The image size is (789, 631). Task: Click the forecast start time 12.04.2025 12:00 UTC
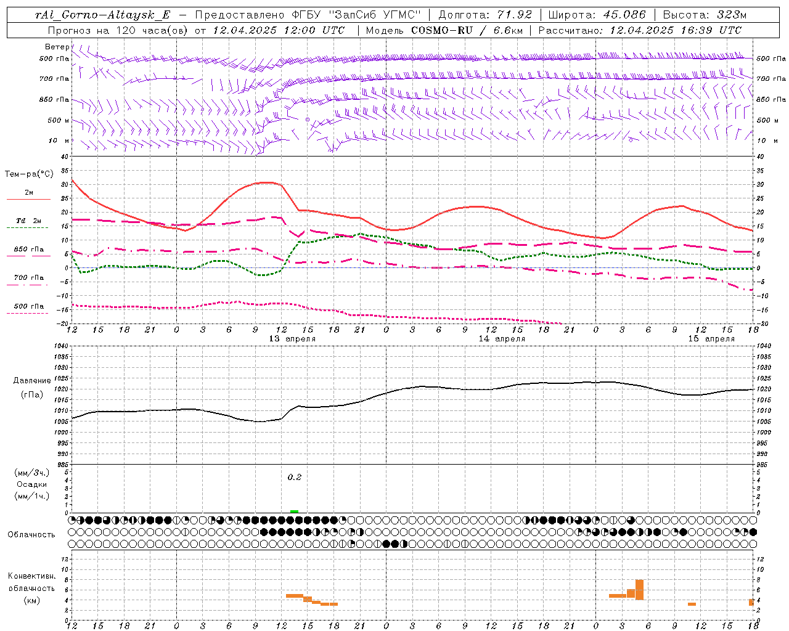[x=279, y=30]
